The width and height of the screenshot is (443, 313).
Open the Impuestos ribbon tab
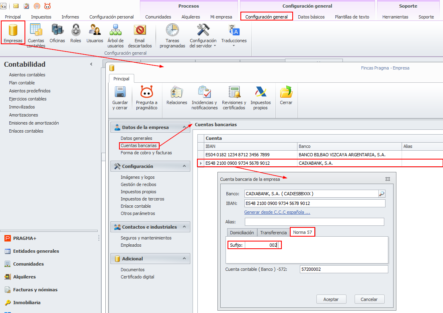click(41, 16)
